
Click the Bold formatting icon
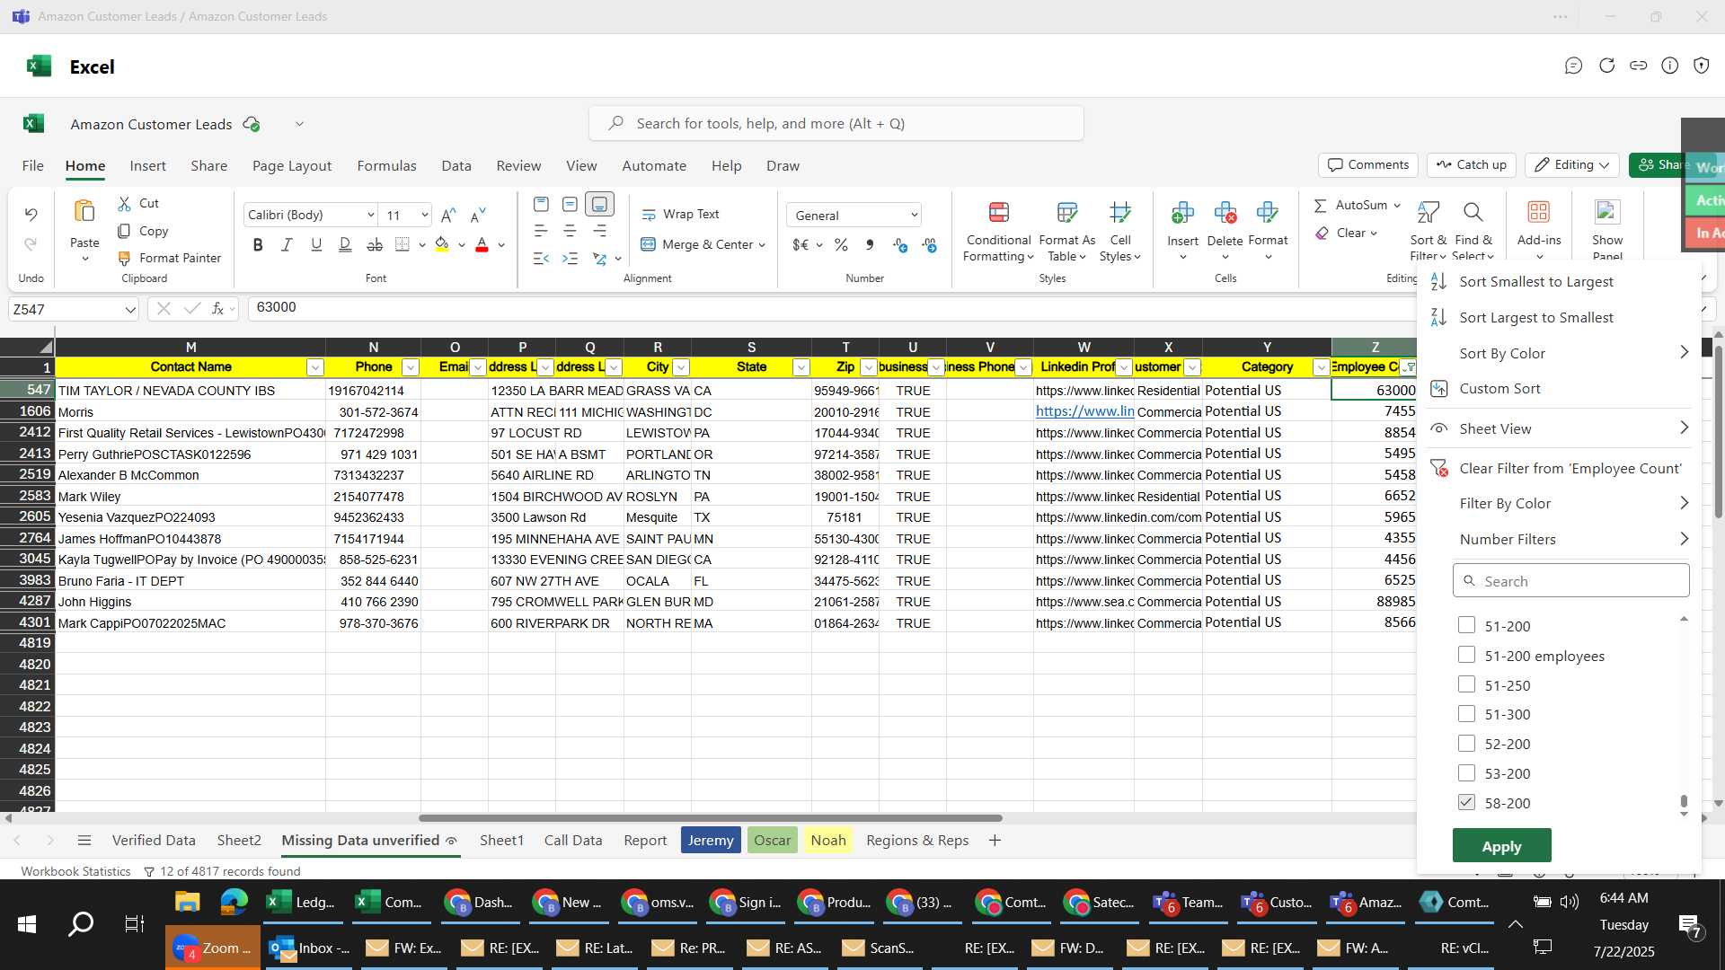258,244
